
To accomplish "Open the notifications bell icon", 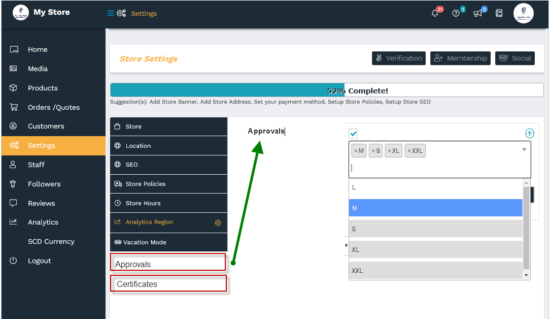I will (x=435, y=13).
